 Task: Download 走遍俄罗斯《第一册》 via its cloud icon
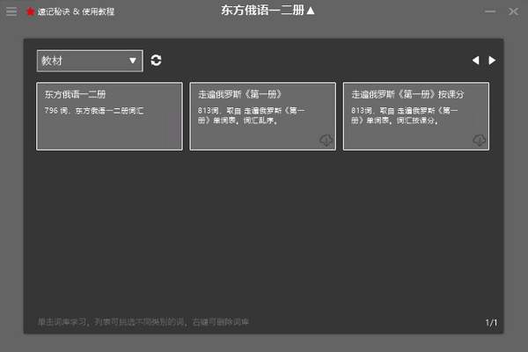coord(326,140)
